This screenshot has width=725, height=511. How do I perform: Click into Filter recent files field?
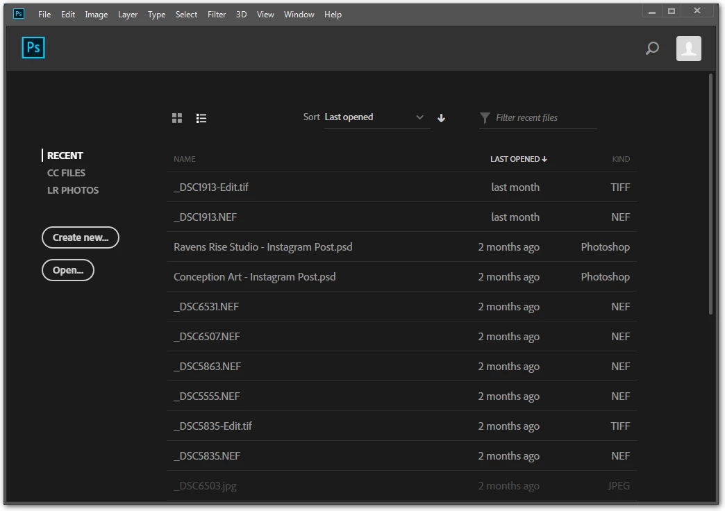coord(546,118)
